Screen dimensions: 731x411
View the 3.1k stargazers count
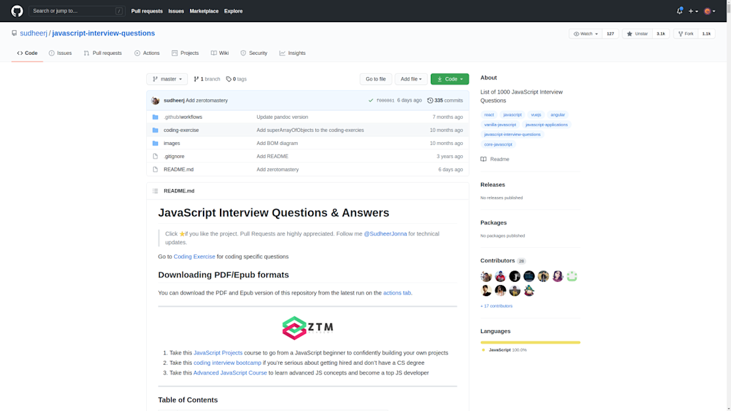coord(661,33)
